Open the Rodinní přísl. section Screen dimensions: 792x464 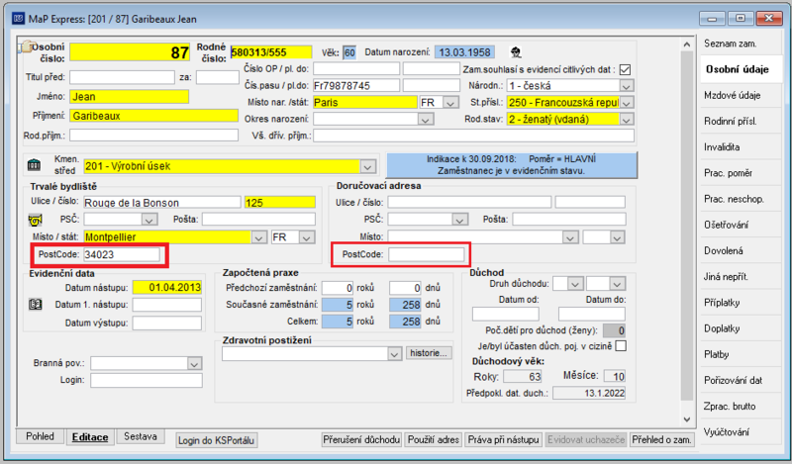(x=741, y=121)
